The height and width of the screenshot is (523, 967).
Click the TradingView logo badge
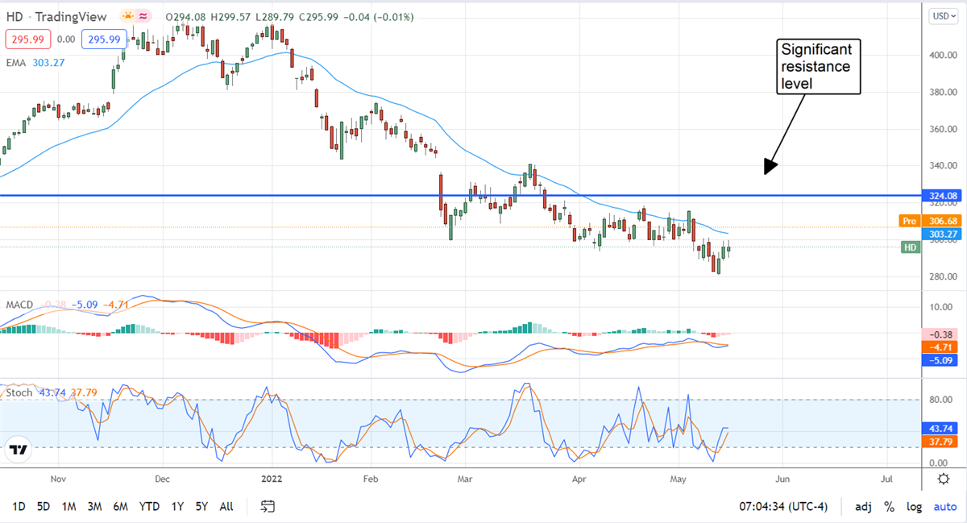(x=20, y=450)
